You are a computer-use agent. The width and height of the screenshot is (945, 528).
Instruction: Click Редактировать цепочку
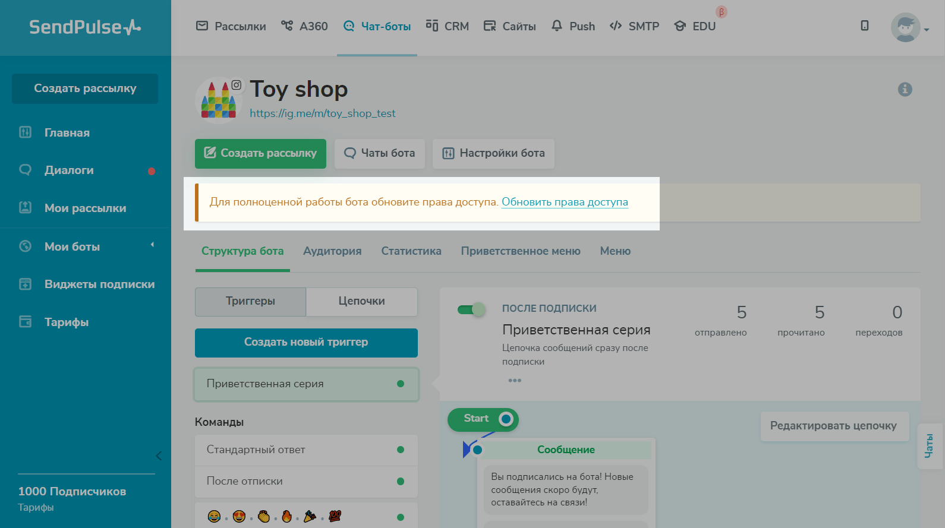pos(834,426)
